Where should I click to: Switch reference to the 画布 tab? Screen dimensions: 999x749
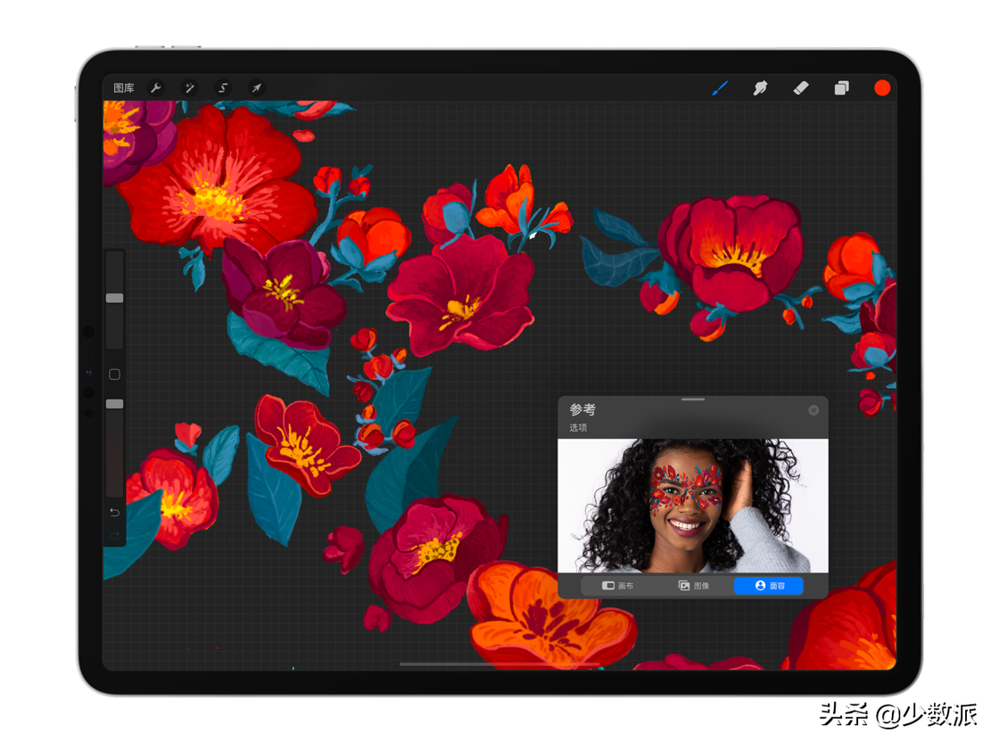(x=618, y=586)
